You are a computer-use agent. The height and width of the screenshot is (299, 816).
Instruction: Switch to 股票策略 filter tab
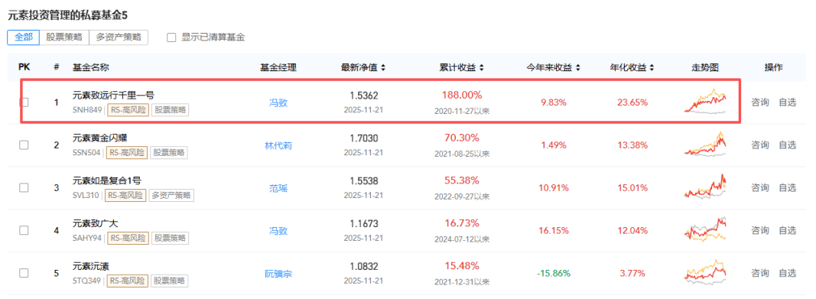(64, 37)
